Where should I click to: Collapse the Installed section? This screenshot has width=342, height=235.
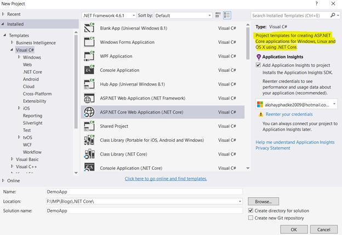click(3, 24)
